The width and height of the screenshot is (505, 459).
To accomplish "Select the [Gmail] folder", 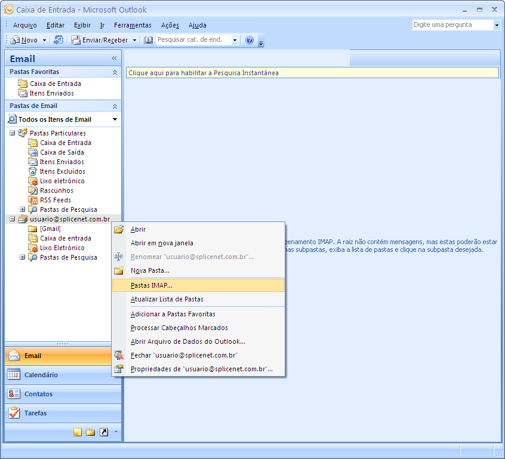I will [50, 229].
